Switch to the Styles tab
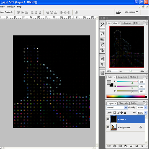The image size is (149, 149). point(133,77)
